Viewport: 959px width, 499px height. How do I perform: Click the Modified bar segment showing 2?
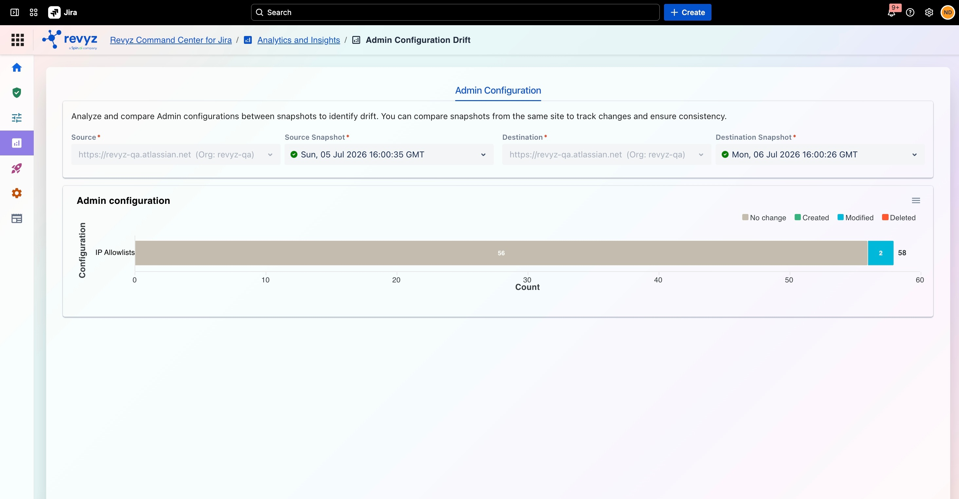880,253
